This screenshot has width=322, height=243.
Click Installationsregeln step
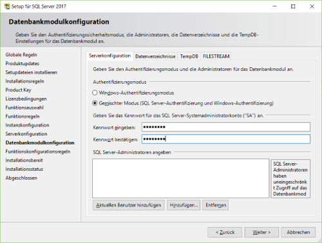24,81
